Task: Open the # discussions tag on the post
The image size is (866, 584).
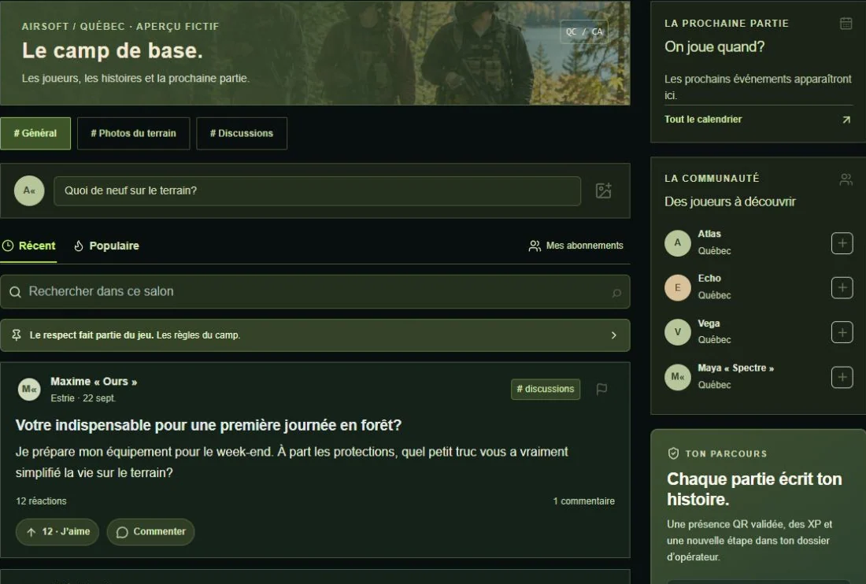Action: 545,389
